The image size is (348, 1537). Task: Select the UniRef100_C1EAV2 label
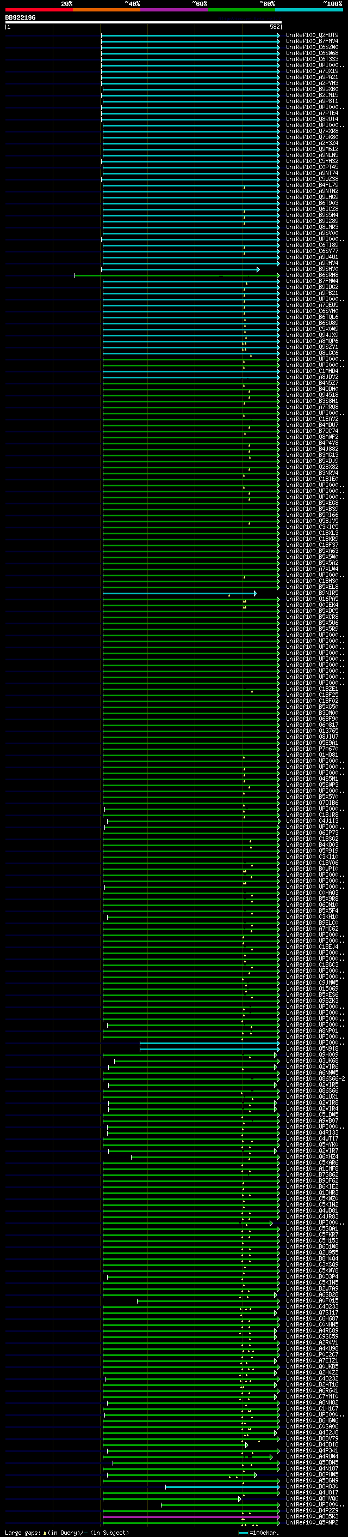click(312, 419)
